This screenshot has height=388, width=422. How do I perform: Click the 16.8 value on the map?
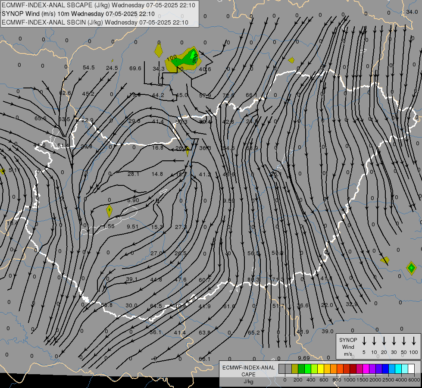tap(158, 147)
